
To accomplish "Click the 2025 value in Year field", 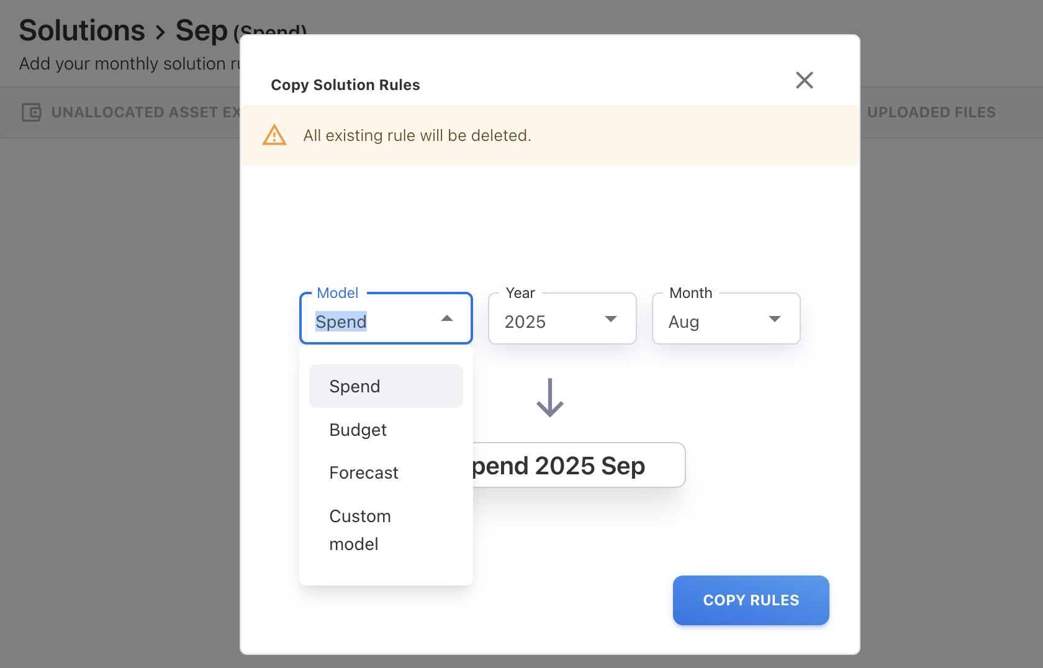I will [x=525, y=322].
